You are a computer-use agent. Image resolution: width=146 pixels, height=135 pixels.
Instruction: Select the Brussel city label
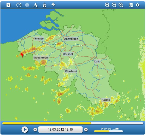coord(68,54)
